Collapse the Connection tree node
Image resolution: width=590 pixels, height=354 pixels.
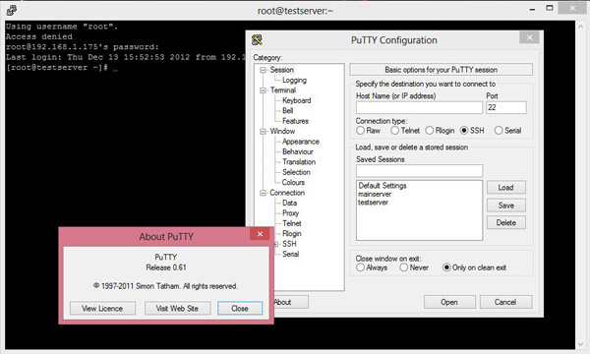(263, 193)
